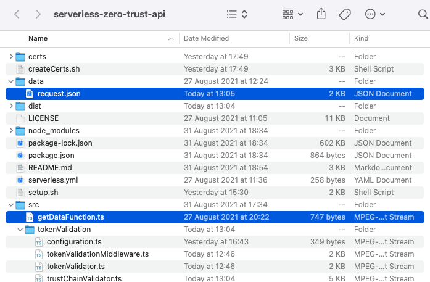Click the 602 KB size value

tap(332, 143)
